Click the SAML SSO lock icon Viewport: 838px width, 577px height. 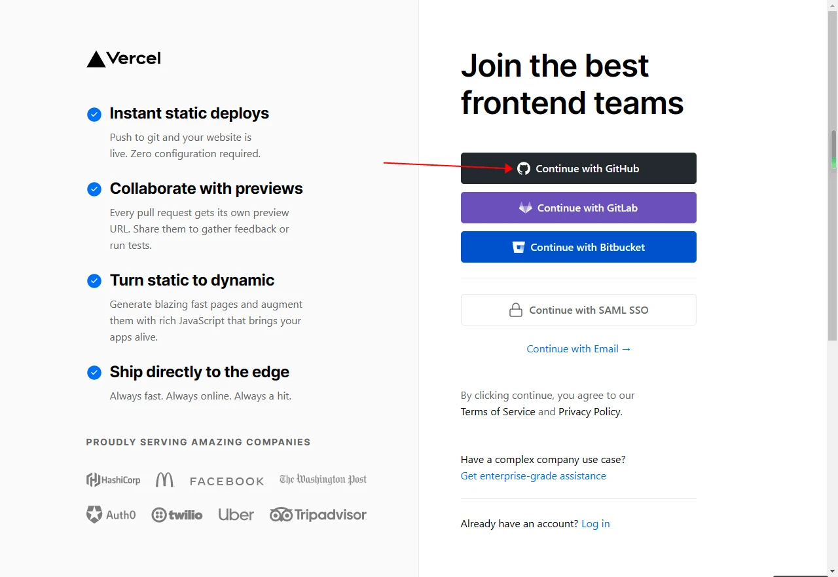[x=516, y=310]
